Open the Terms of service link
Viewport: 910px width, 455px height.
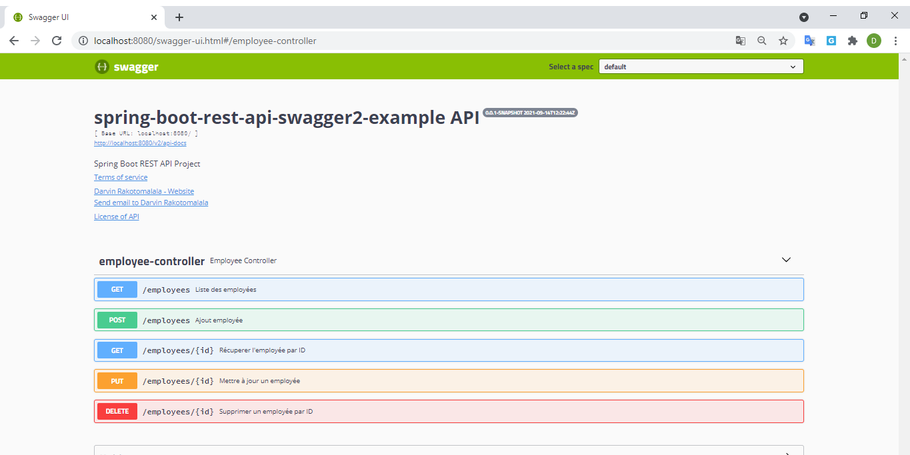point(120,177)
